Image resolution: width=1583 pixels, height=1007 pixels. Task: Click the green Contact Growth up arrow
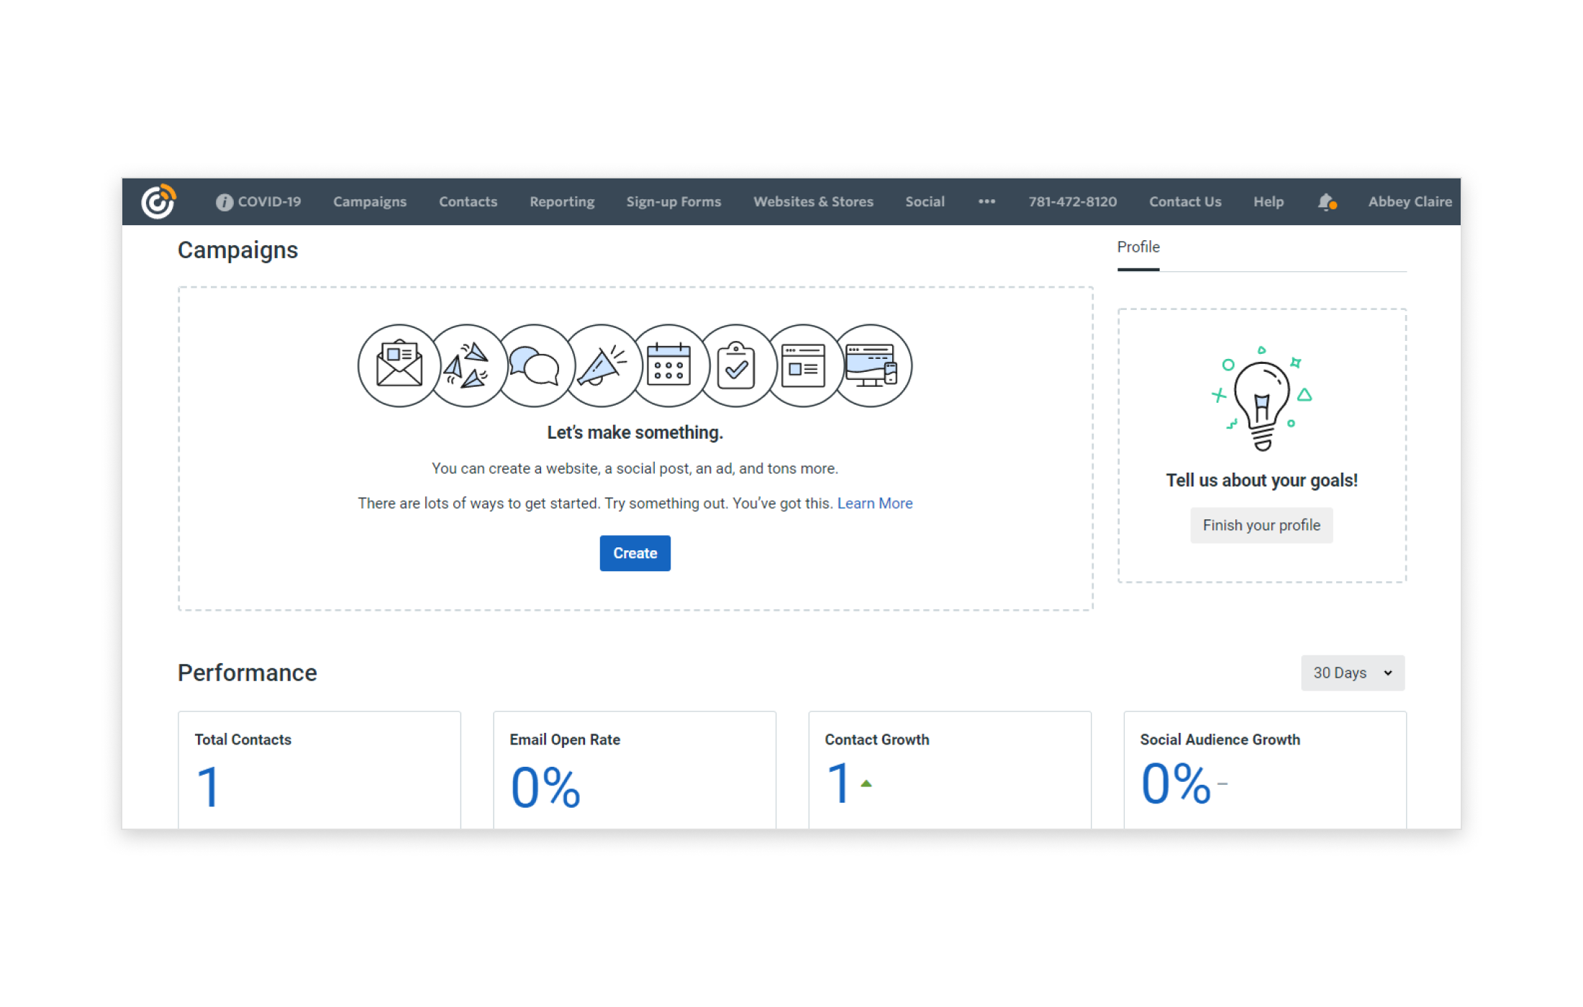pyautogui.click(x=866, y=784)
